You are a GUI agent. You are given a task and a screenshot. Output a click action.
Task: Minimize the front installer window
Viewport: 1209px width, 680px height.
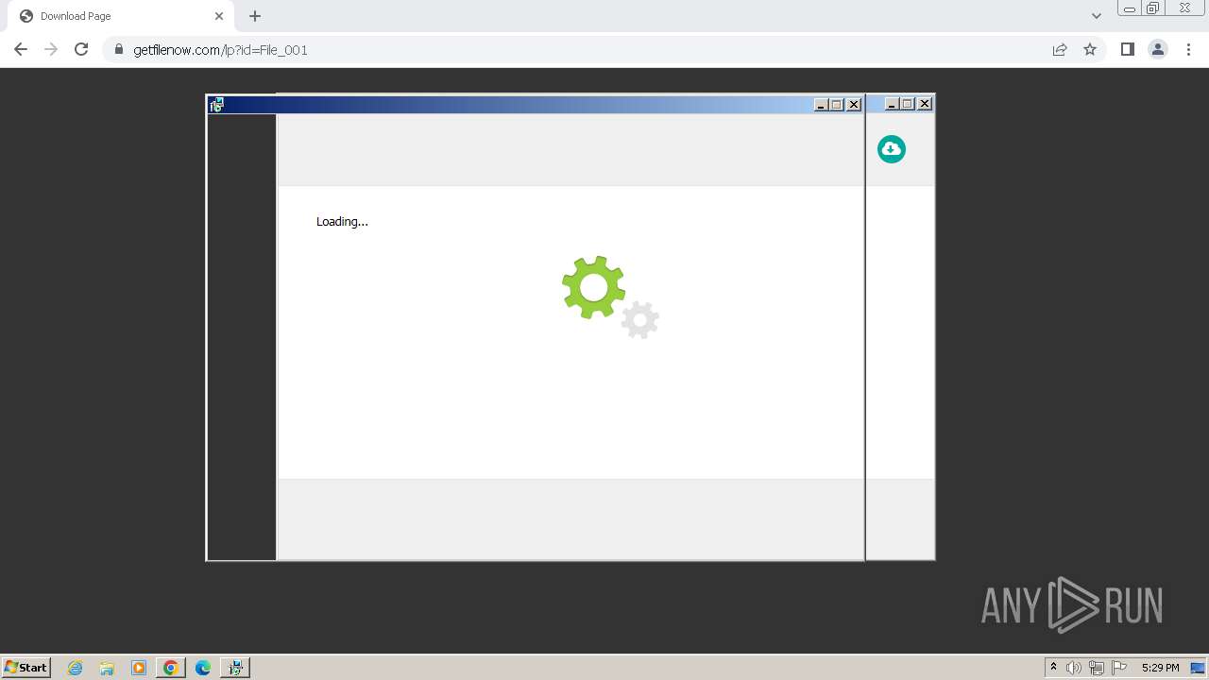pos(821,105)
